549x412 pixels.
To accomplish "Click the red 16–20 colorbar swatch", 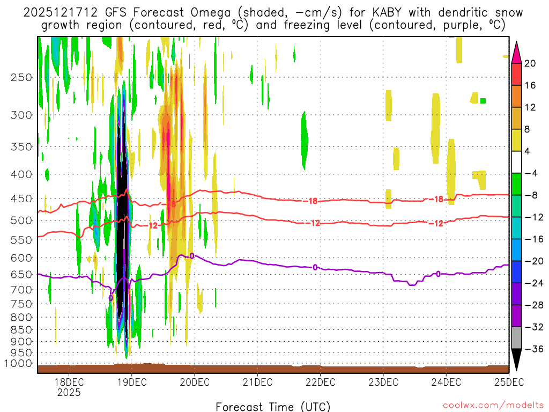I will pyautogui.click(x=516, y=74).
